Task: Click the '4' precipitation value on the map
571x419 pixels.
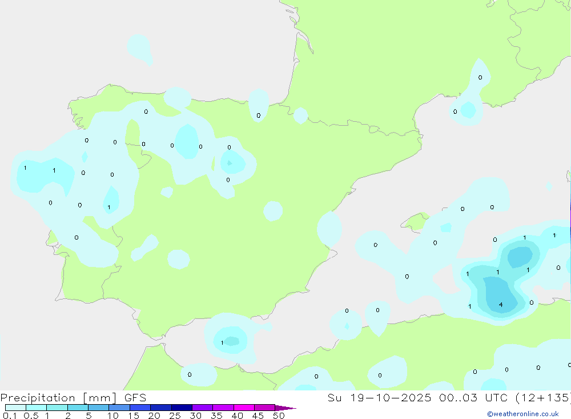Action: pyautogui.click(x=501, y=305)
